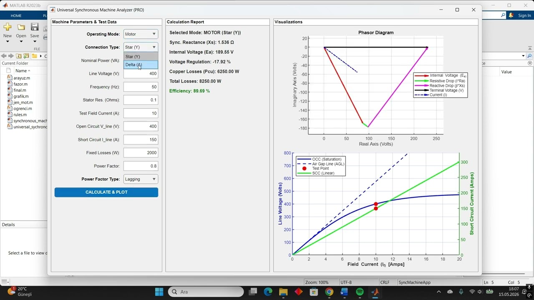Screen dimensions: 534x300
Task: Click the Open folder icon in MATLAB toolstrip
Action: (x=21, y=27)
